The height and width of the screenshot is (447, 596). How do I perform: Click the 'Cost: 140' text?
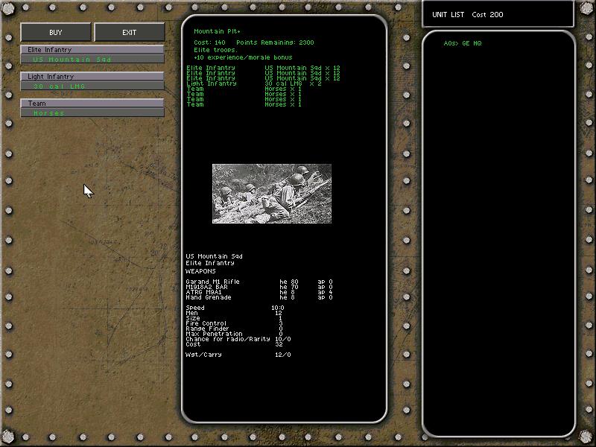point(209,42)
